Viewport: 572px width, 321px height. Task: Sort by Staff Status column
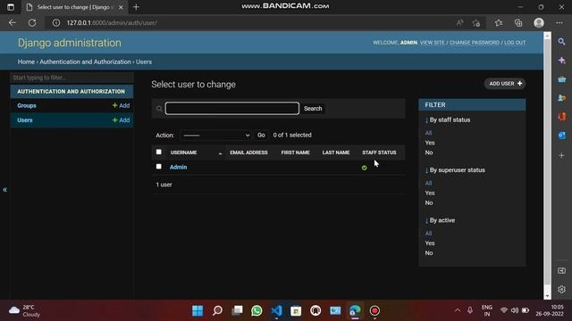(x=379, y=152)
